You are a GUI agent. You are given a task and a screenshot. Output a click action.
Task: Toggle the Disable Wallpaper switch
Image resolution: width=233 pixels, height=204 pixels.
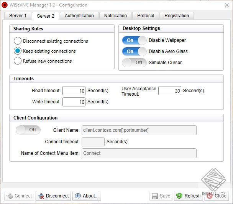(x=135, y=40)
